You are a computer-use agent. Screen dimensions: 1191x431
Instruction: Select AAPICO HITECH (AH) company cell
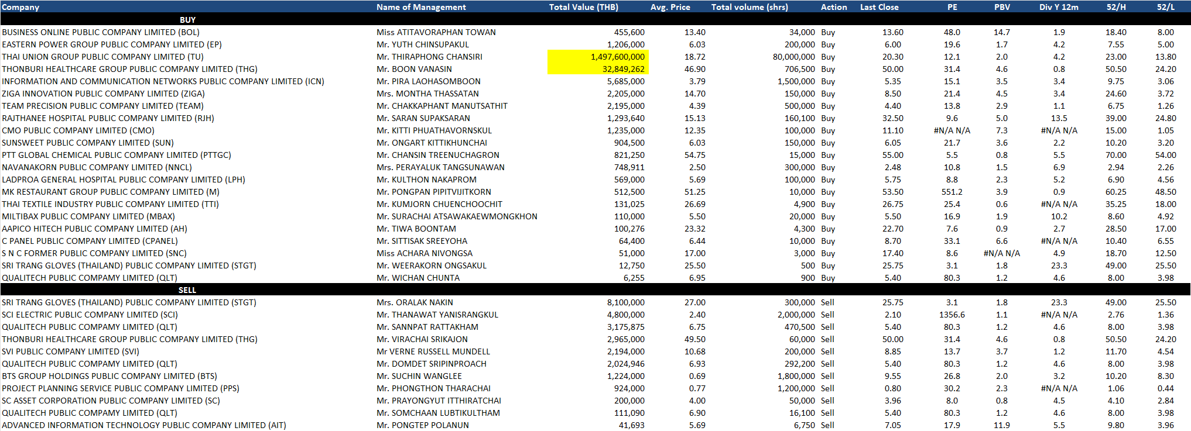(x=94, y=229)
